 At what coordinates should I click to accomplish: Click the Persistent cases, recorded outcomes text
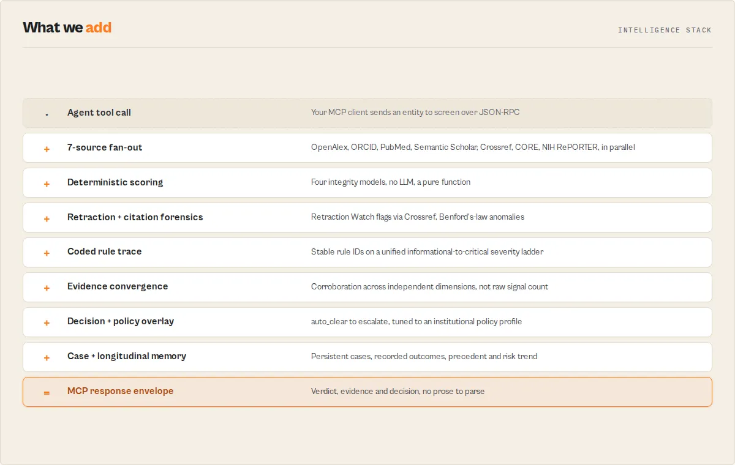[x=424, y=357]
